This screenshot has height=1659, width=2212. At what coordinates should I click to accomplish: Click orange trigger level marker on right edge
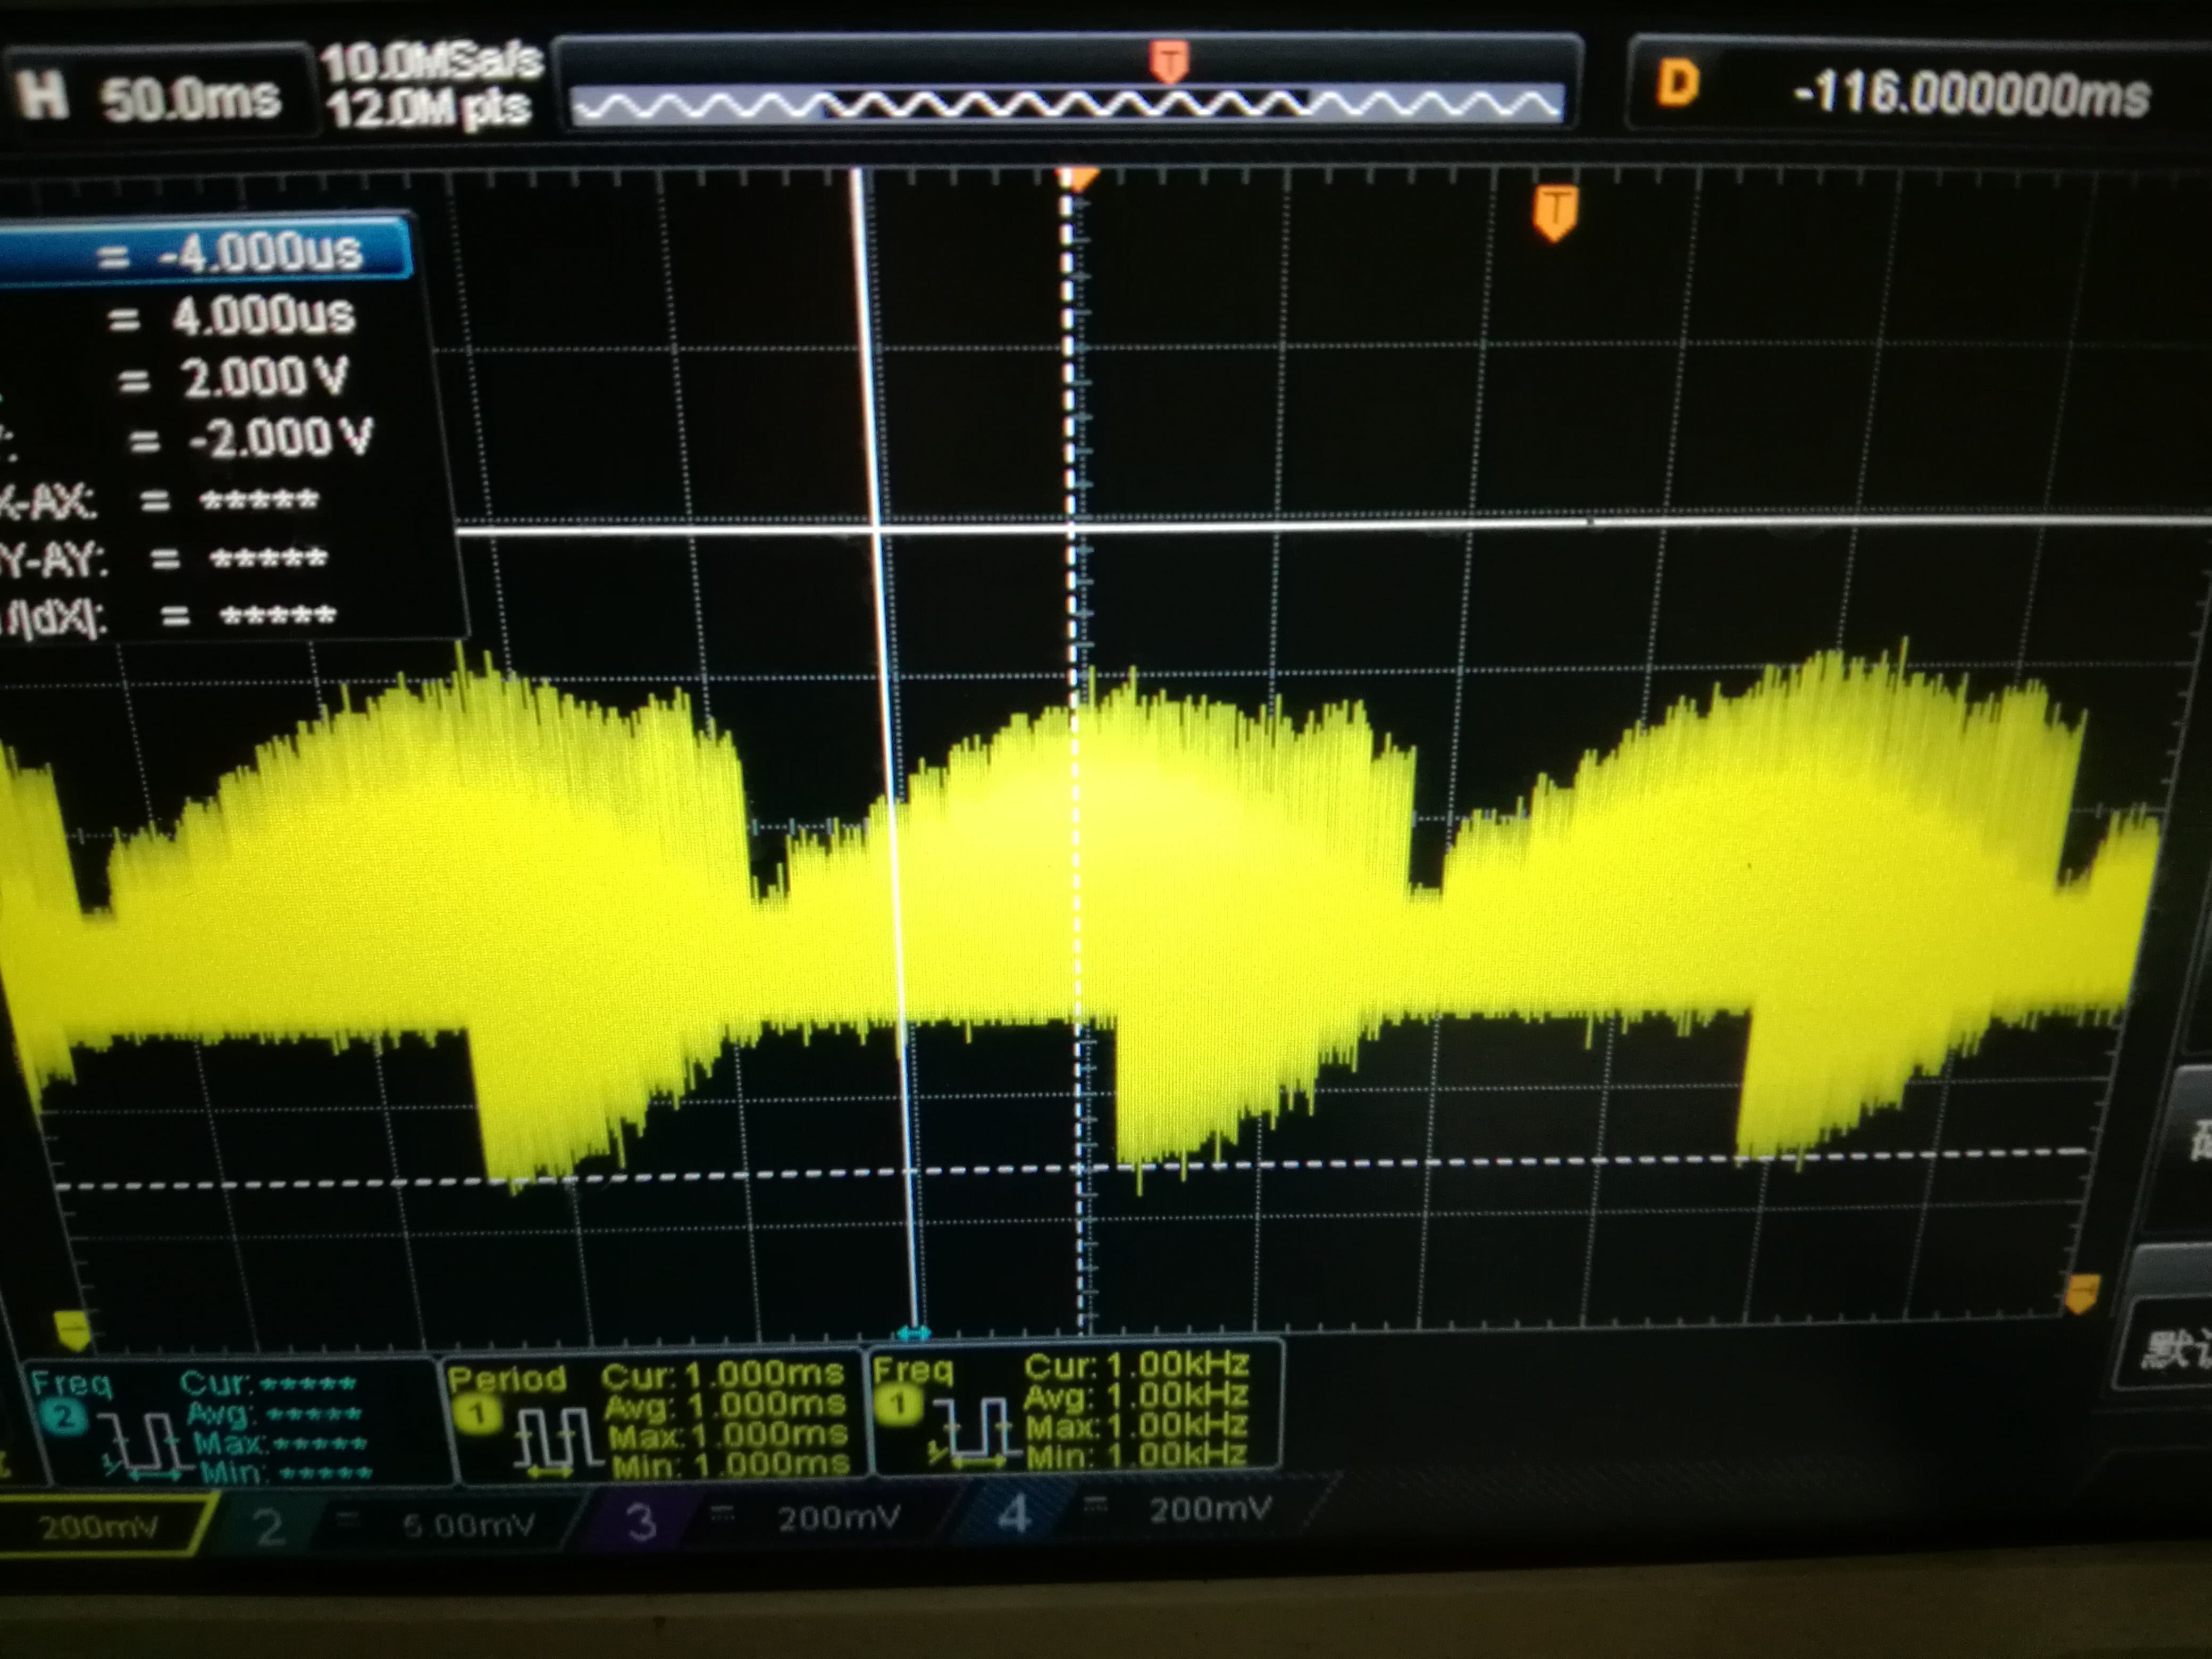click(2082, 1293)
